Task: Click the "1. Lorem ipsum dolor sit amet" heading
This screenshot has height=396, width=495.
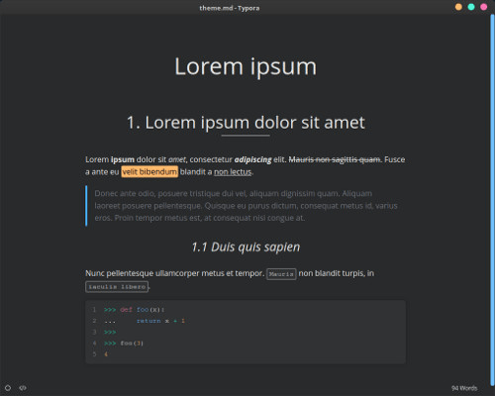Action: point(246,123)
